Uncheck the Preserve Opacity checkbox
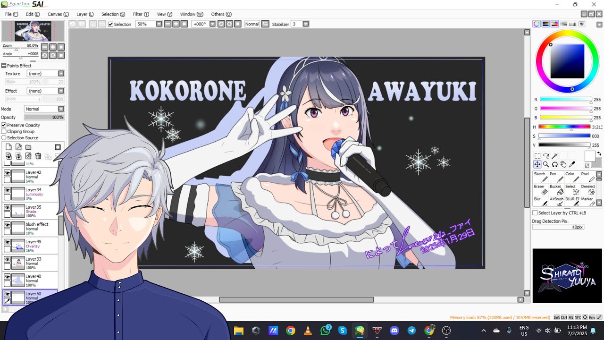This screenshot has height=340, width=604. (4, 125)
